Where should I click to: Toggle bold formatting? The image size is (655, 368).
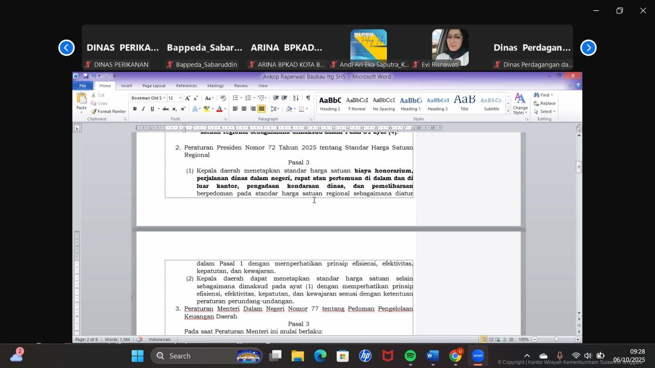click(x=135, y=109)
